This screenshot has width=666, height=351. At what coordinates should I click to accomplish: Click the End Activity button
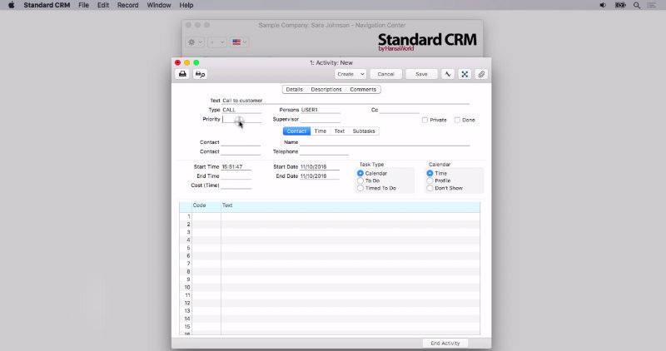[x=445, y=343]
